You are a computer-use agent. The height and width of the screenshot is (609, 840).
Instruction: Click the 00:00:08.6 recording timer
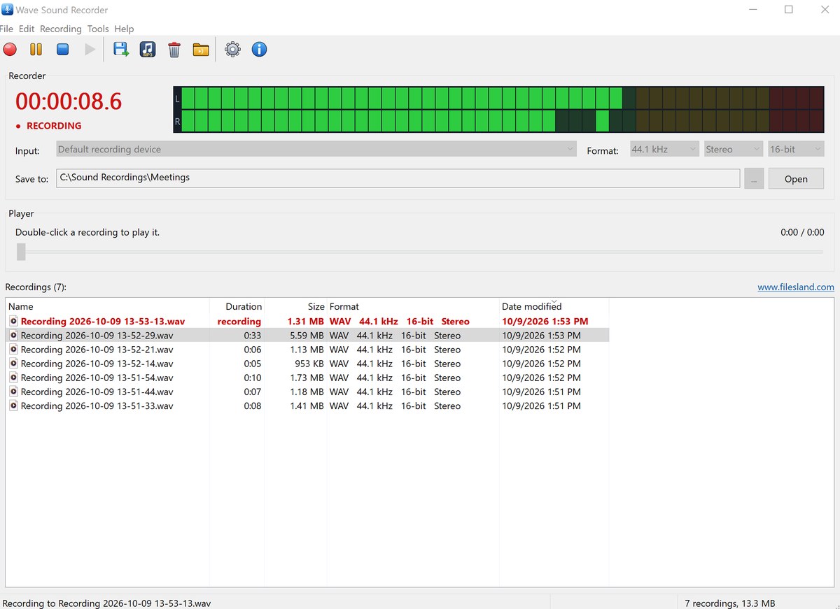(x=69, y=101)
